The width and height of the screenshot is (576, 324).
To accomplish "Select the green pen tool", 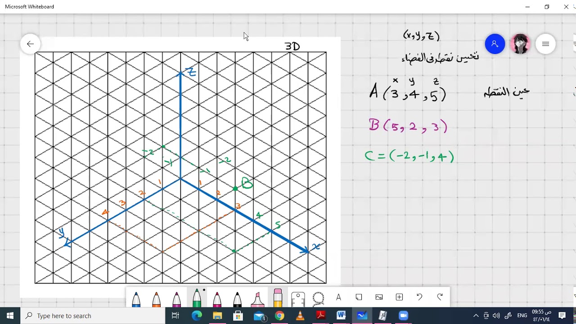I will point(197,298).
